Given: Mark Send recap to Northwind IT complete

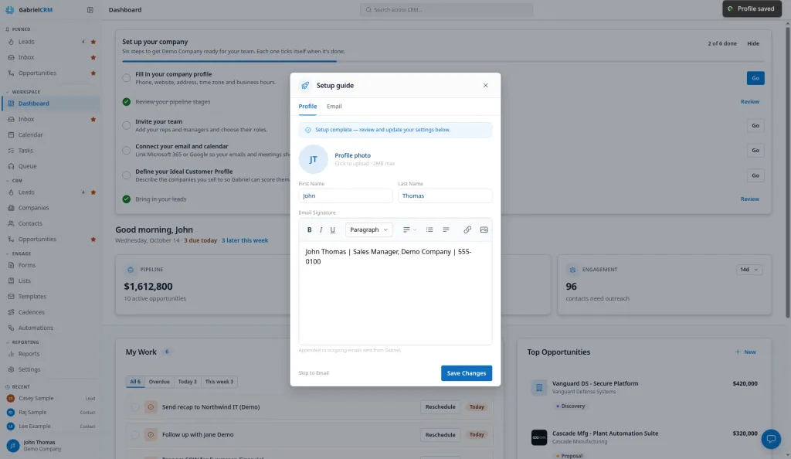Looking at the screenshot, I should click(134, 407).
